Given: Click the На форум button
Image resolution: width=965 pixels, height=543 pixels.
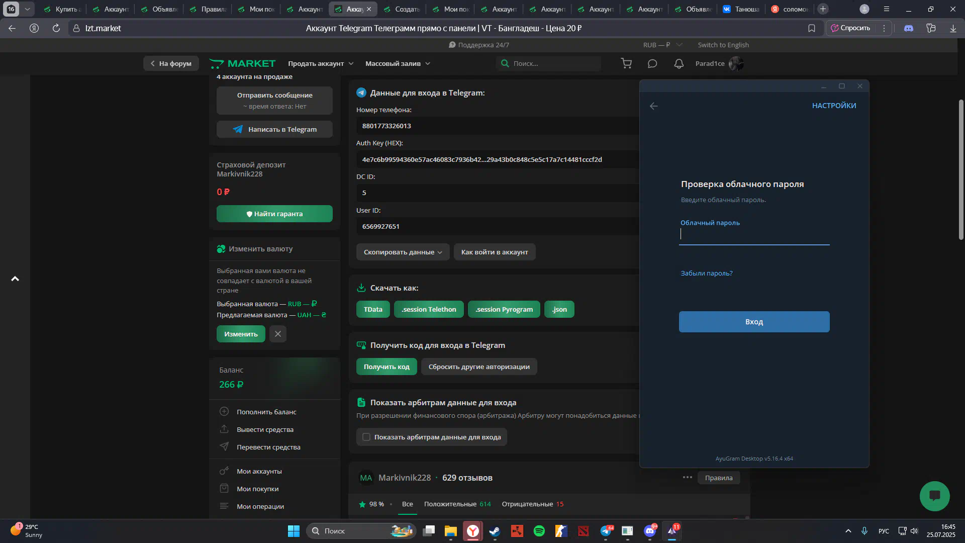Looking at the screenshot, I should coord(171,63).
